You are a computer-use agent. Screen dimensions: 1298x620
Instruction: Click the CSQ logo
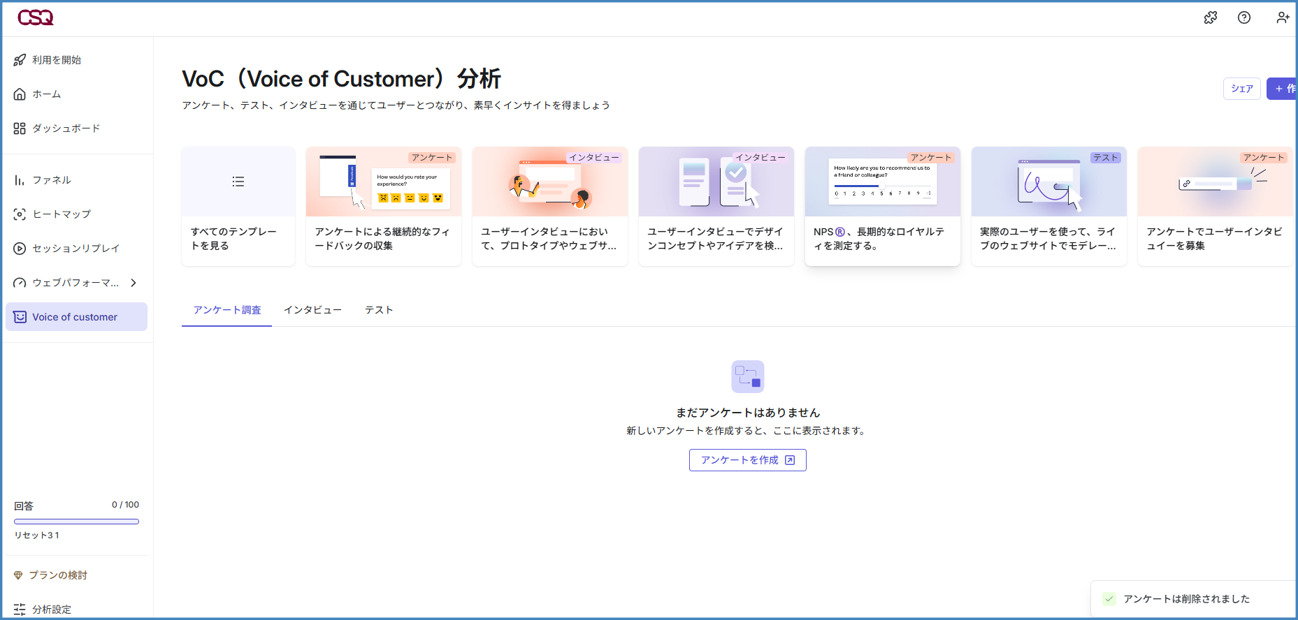pyautogui.click(x=36, y=17)
